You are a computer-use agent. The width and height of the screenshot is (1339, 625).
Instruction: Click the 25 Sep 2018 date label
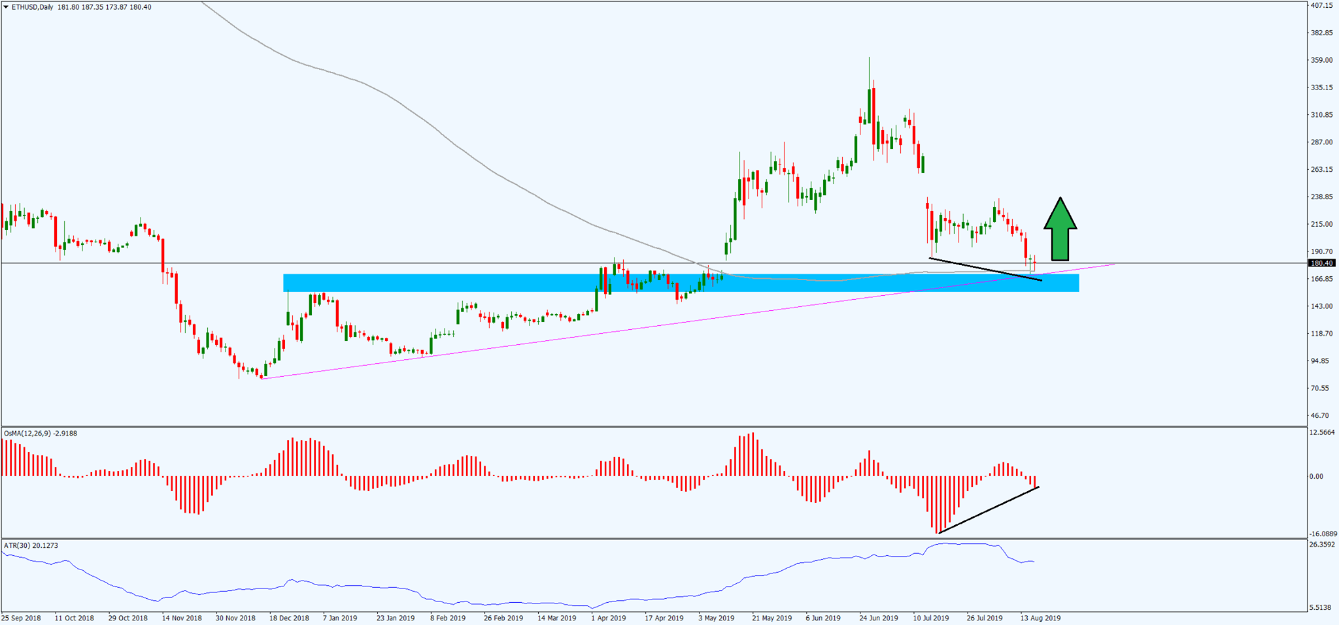21,618
